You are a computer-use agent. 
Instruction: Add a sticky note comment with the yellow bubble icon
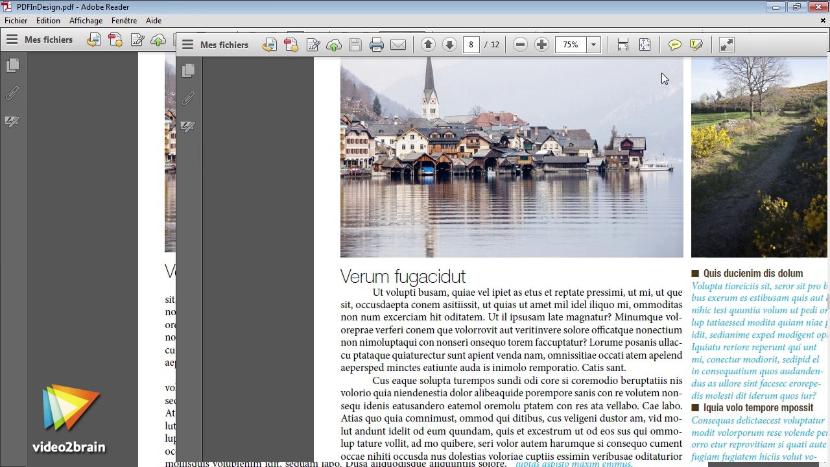(x=675, y=45)
